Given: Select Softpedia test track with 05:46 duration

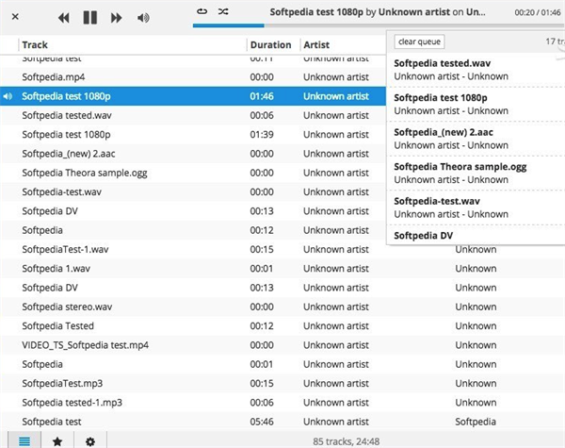Looking at the screenshot, I should point(282,422).
